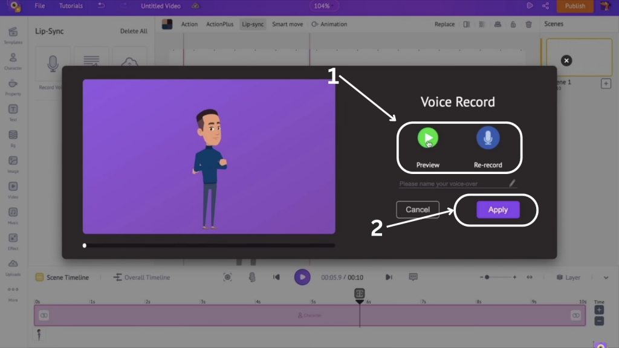
Task: Click the timeline zoom slider handle
Action: point(487,277)
